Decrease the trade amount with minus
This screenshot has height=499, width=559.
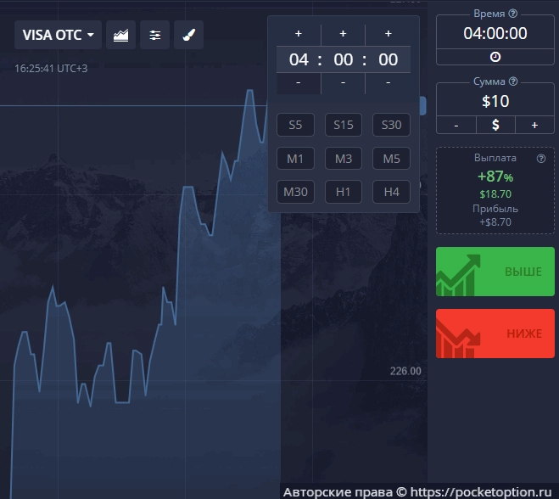pos(456,125)
